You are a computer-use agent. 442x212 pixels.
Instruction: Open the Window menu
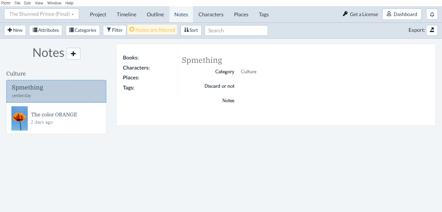(x=54, y=3)
